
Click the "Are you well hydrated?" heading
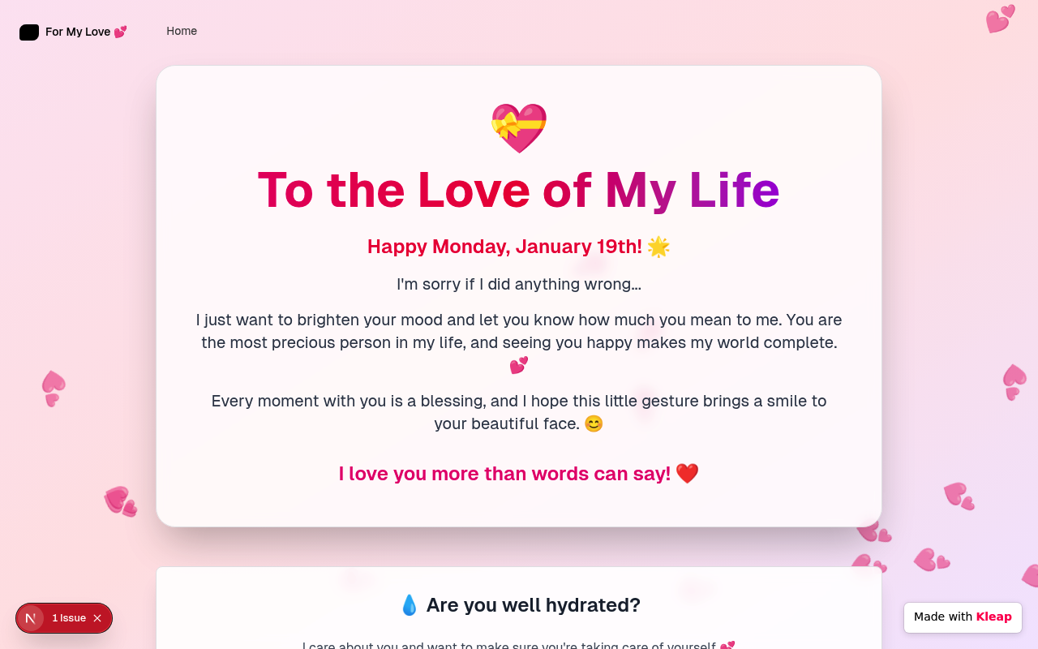[x=533, y=605]
